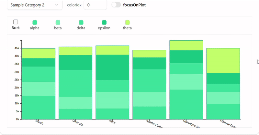Click the colorIdx number input field

click(x=95, y=5)
